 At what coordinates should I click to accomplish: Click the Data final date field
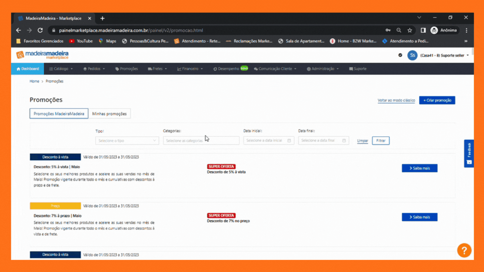pos(324,141)
